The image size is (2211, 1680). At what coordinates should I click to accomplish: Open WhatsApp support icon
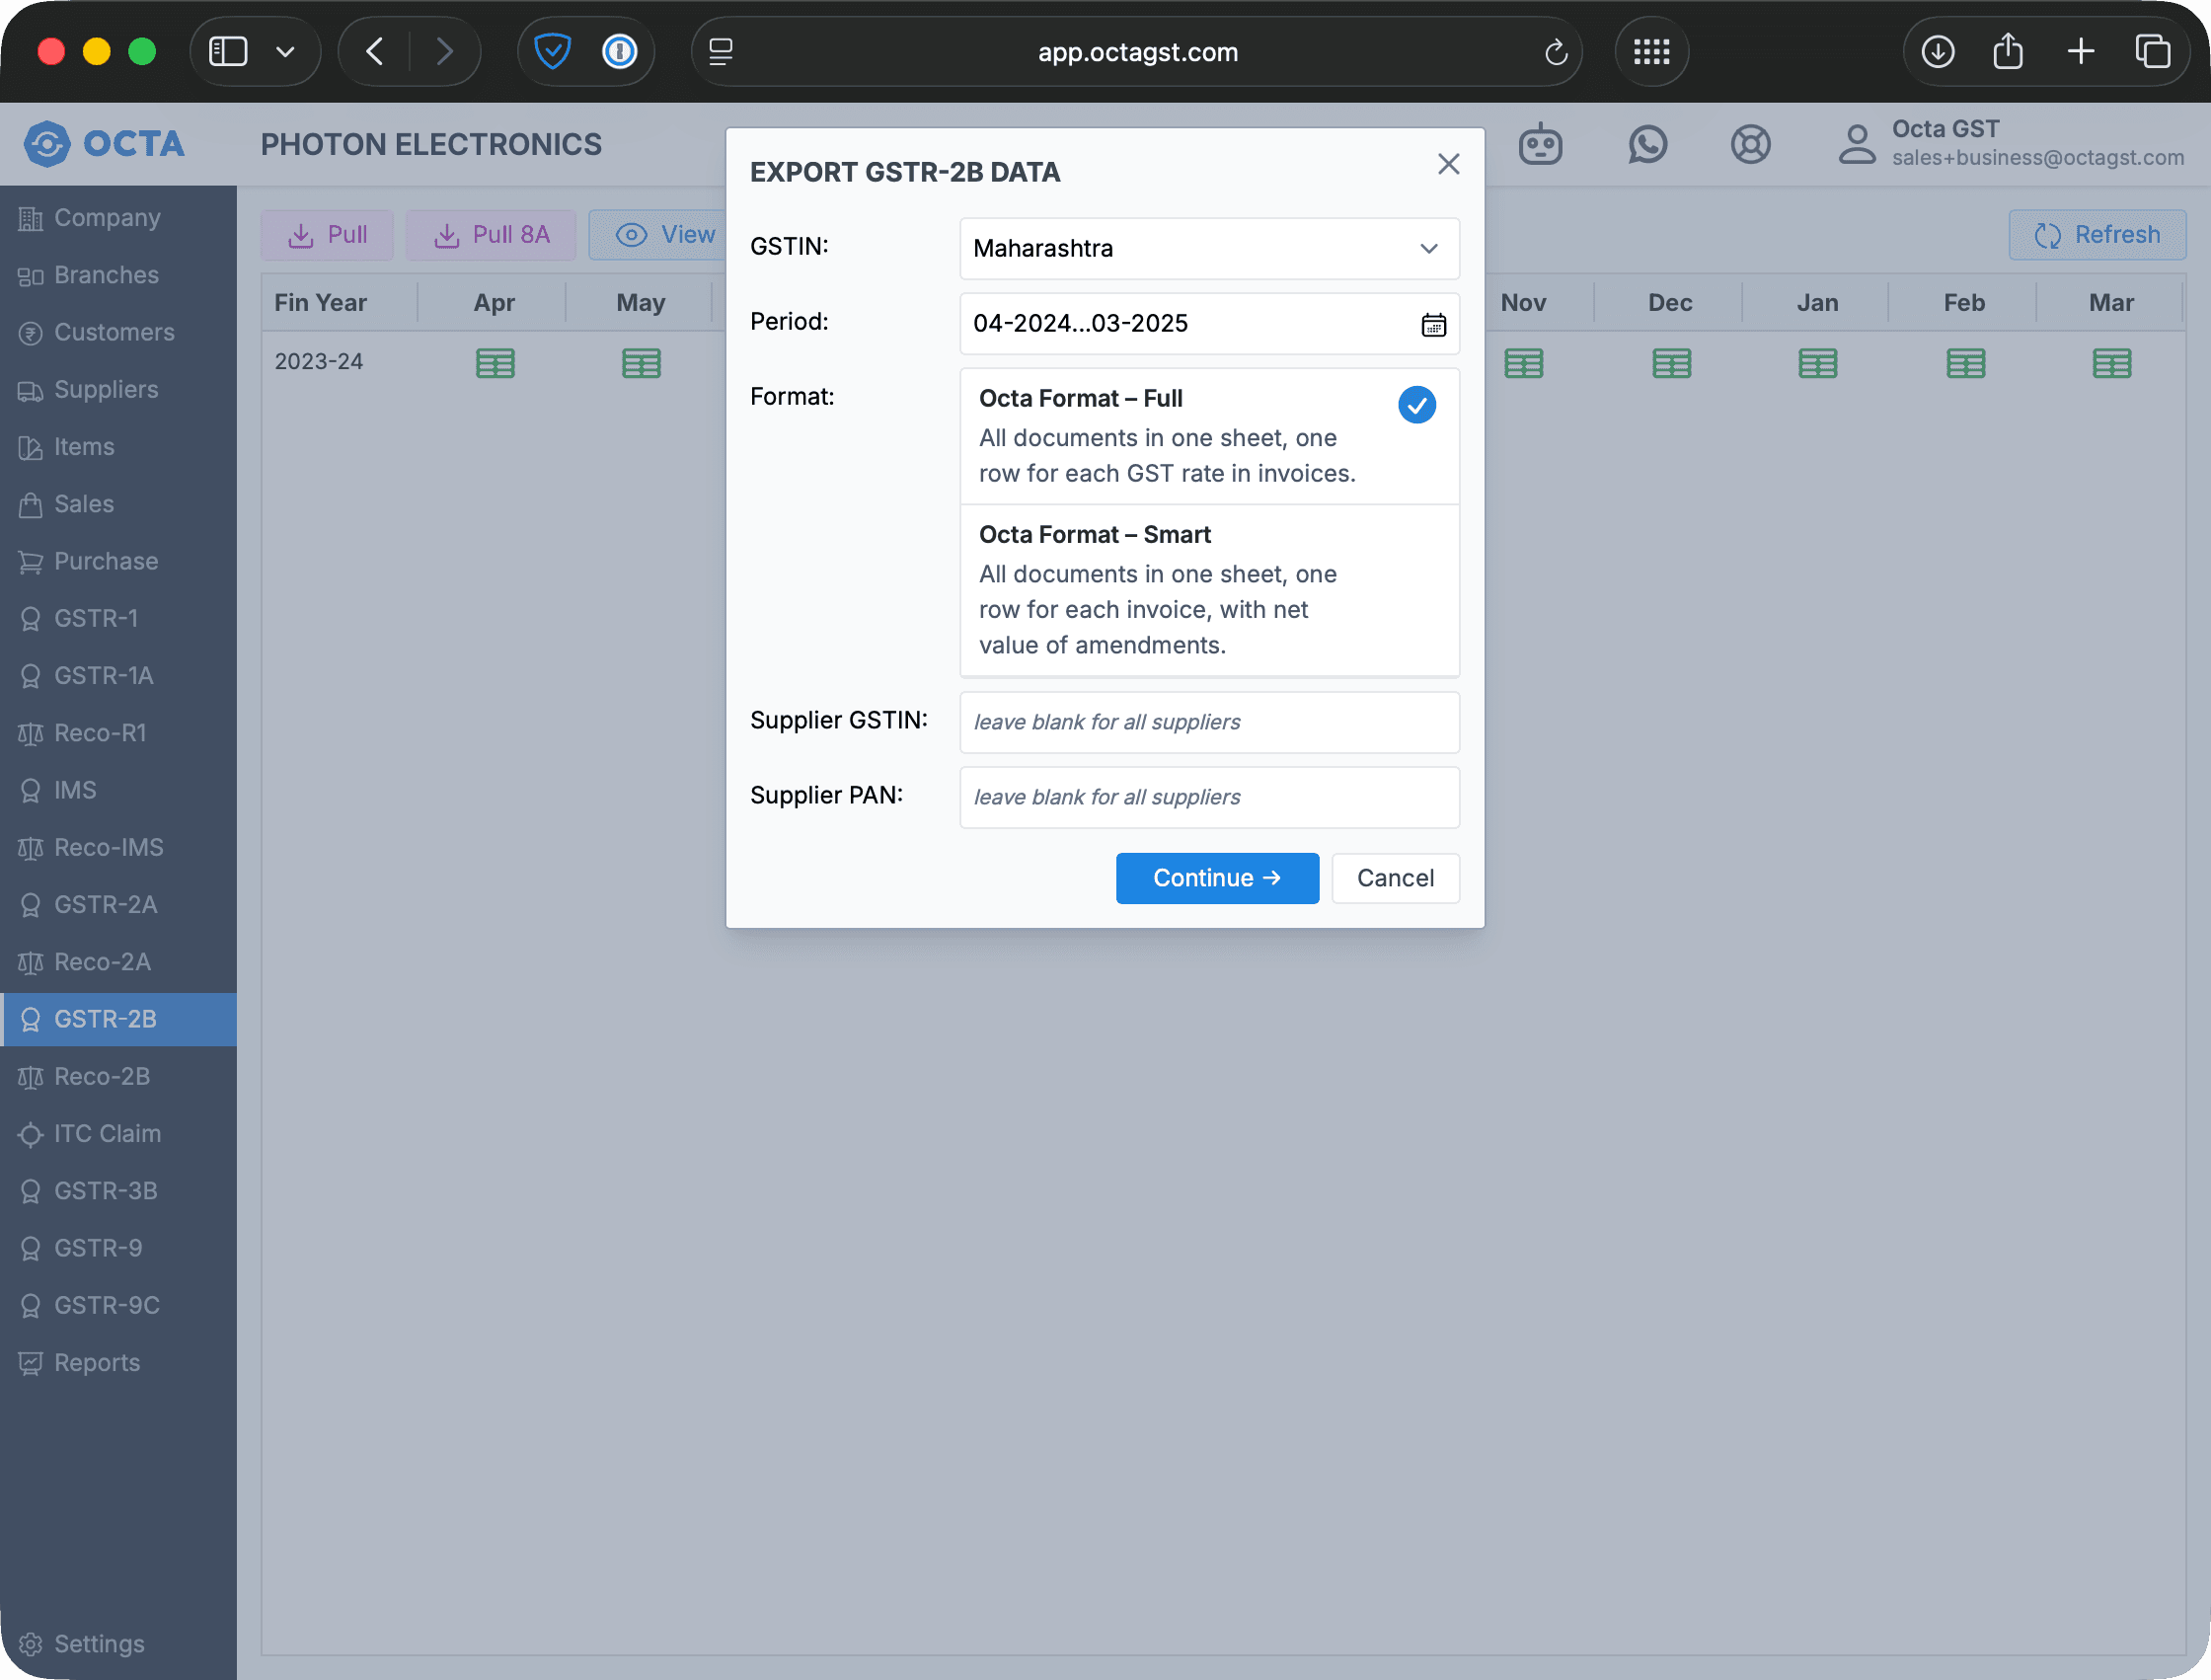point(1647,145)
